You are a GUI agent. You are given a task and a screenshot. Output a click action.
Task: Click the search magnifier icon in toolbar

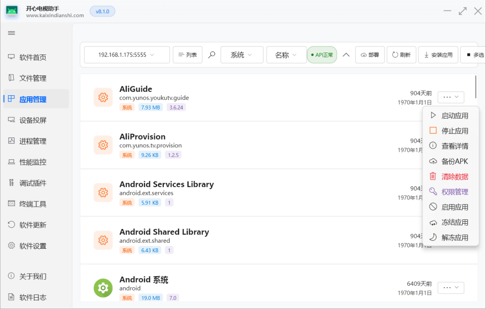tap(212, 55)
